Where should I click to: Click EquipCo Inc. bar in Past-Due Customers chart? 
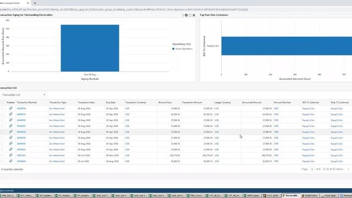[x=287, y=46]
